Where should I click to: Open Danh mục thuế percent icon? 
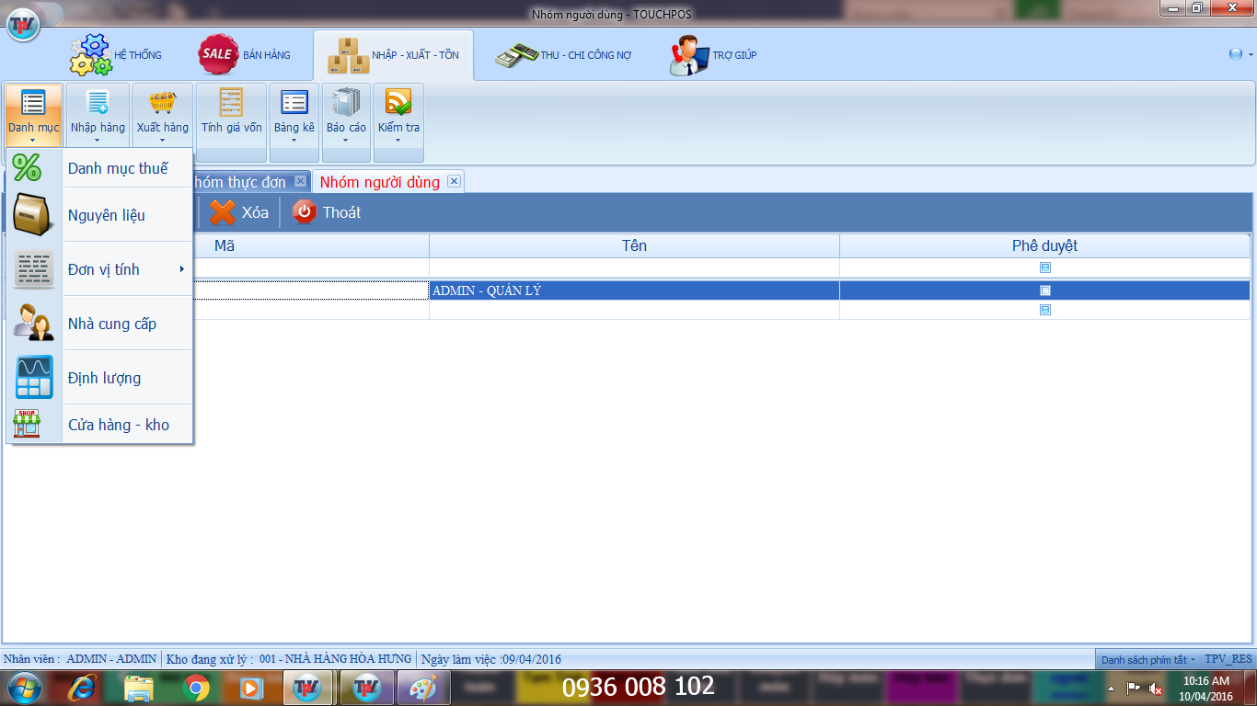pyautogui.click(x=27, y=167)
